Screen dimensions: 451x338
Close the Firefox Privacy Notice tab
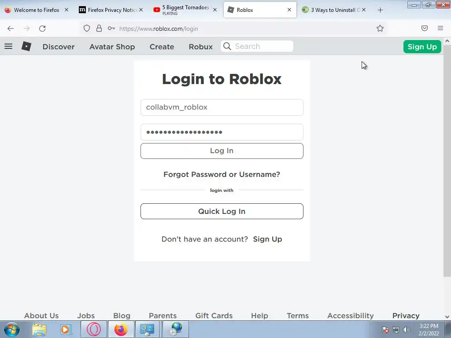141,10
